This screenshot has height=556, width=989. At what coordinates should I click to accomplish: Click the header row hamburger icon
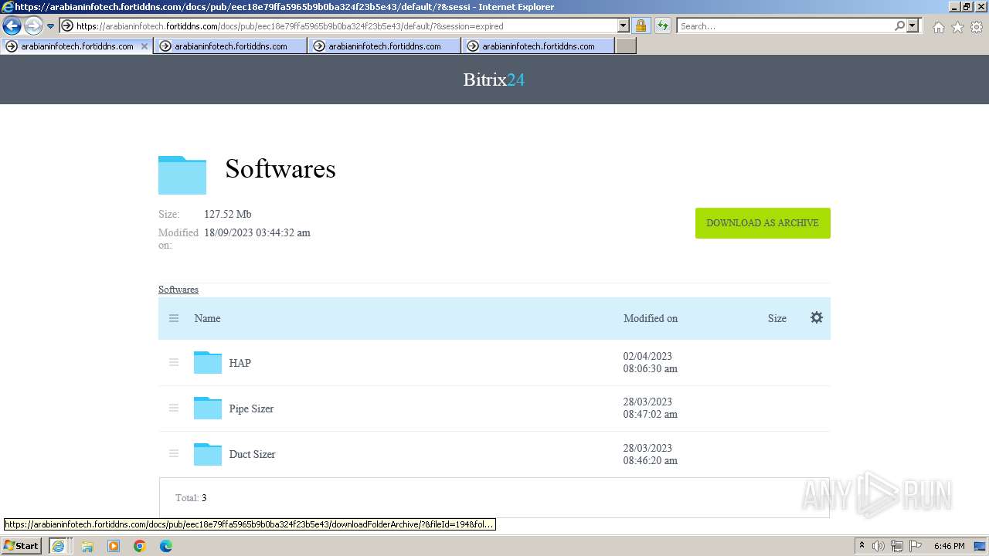174,318
